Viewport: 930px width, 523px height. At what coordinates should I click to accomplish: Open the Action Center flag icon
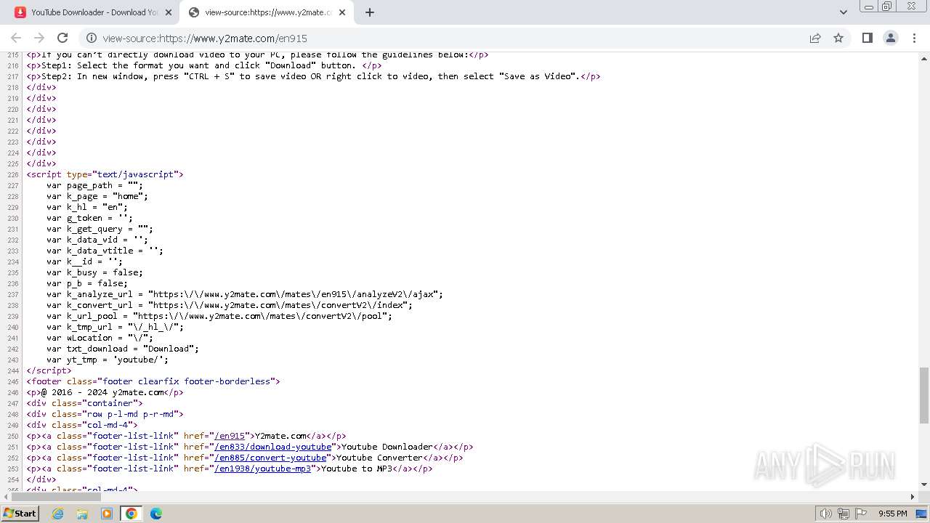861,514
